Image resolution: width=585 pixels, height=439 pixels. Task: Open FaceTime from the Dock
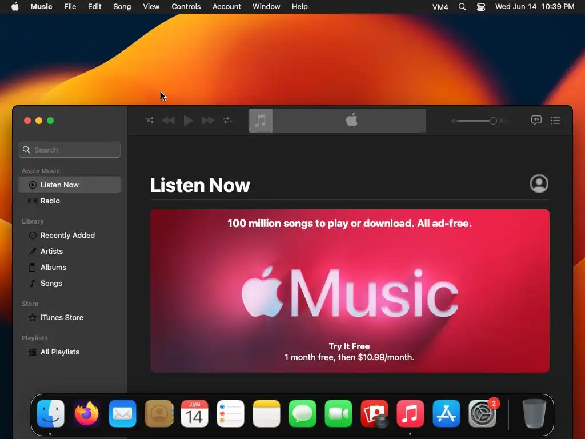[338, 414]
